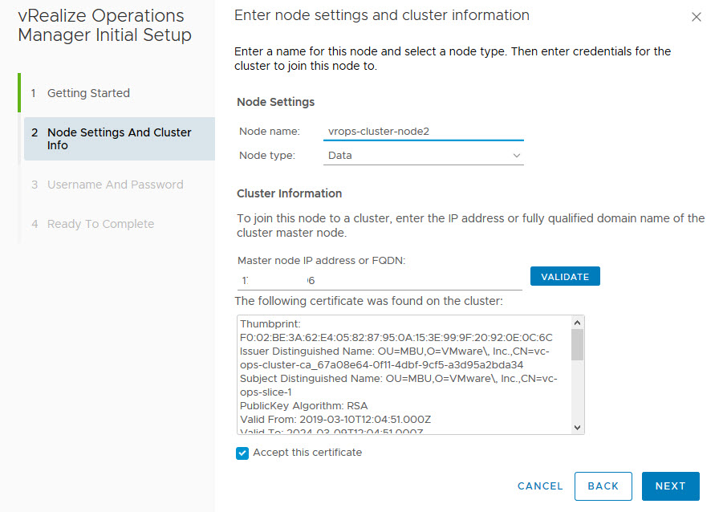This screenshot has height=512, width=719.
Task: Select the Ready To Complete step
Action: coord(100,224)
